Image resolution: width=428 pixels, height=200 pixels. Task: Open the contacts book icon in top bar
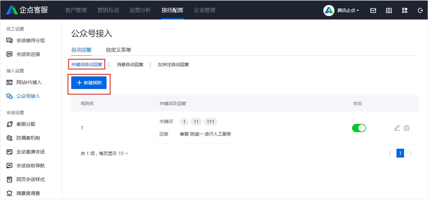tap(389, 10)
